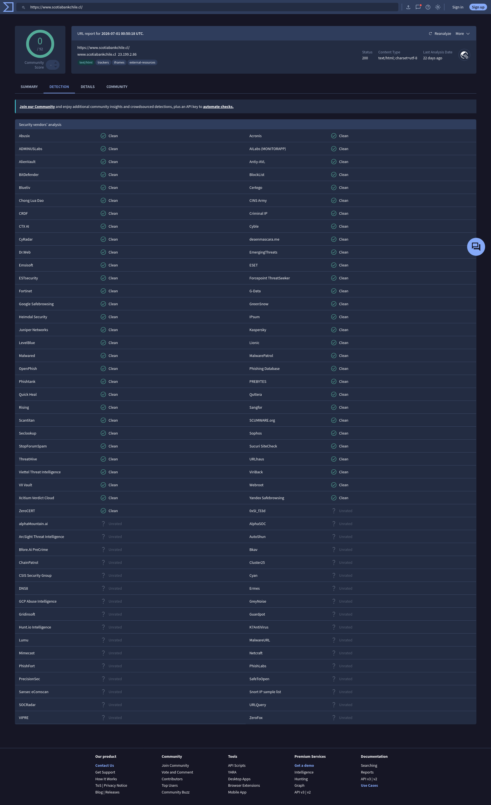This screenshot has height=805, width=491.
Task: Open the help question-mark icon in the header
Action: coord(428,7)
